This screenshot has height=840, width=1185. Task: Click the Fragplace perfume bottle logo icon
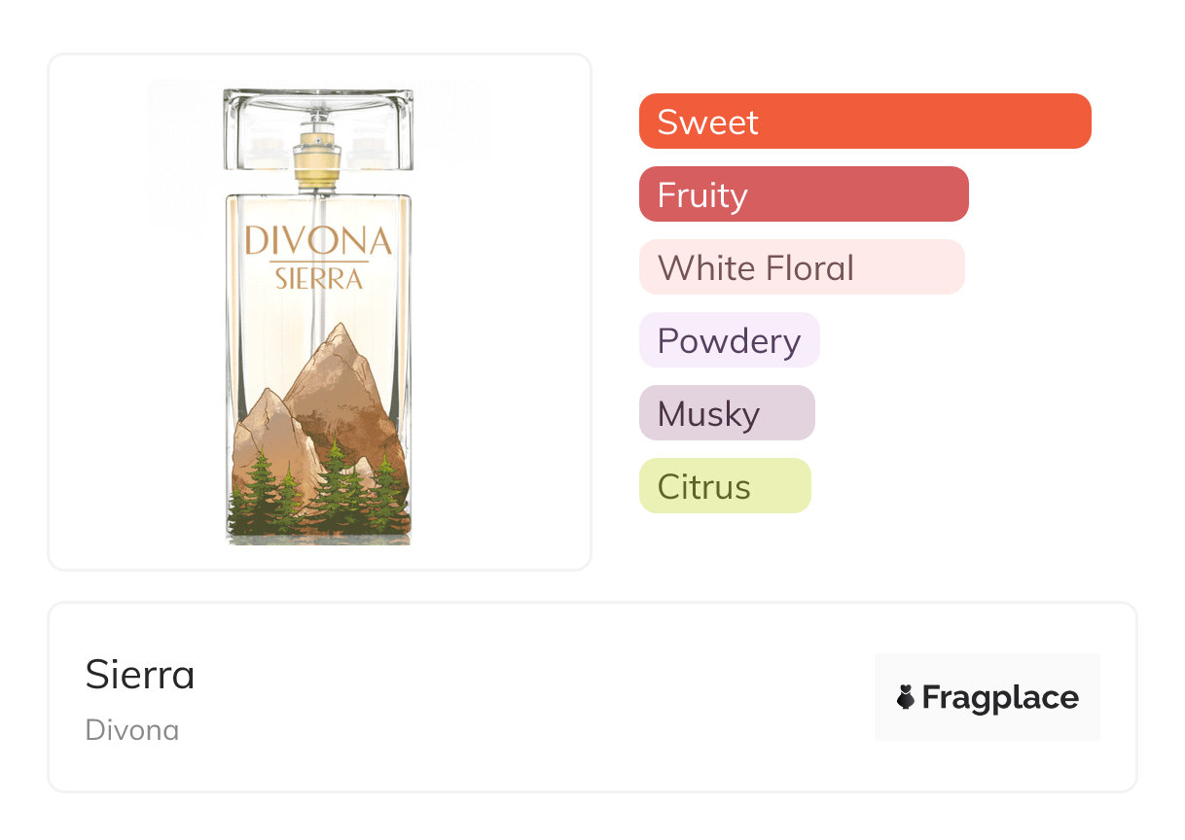point(906,697)
